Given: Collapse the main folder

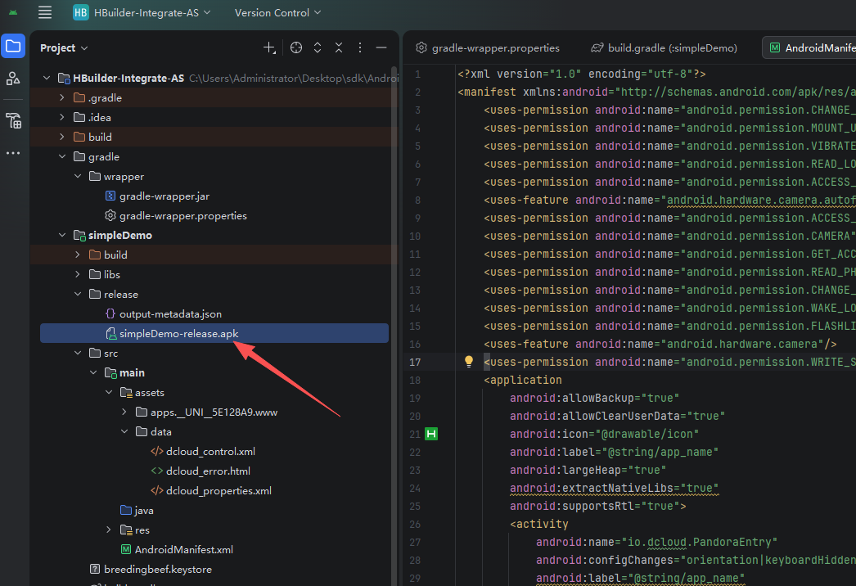Looking at the screenshot, I should tap(93, 373).
